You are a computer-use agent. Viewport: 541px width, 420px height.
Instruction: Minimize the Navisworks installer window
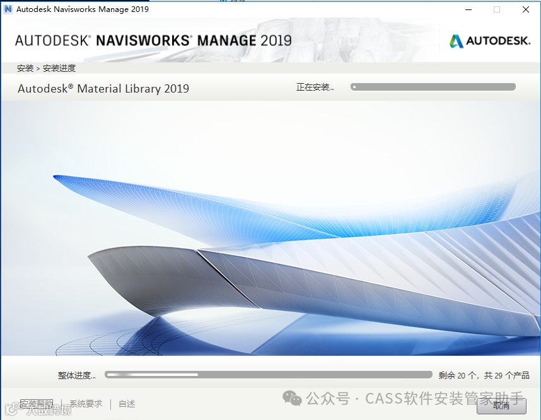(468, 9)
